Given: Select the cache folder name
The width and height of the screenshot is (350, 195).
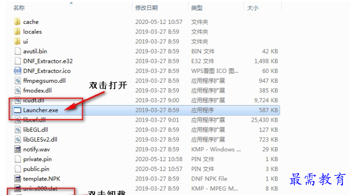Looking at the screenshot, I should [31, 22].
